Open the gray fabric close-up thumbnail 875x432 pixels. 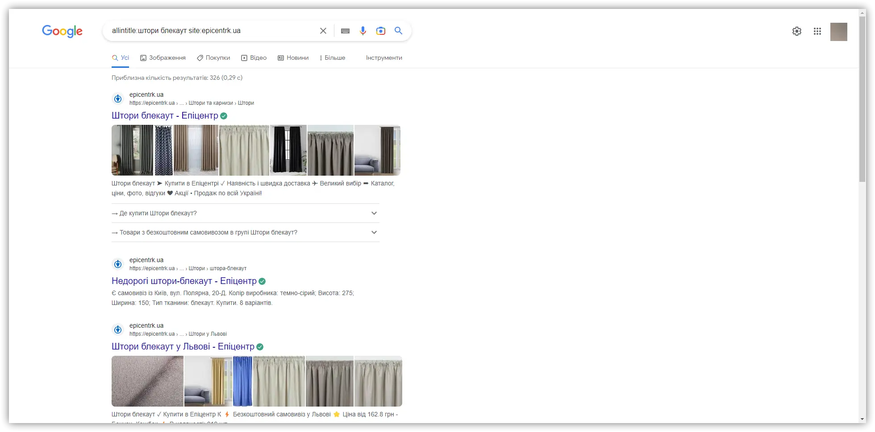coord(147,381)
